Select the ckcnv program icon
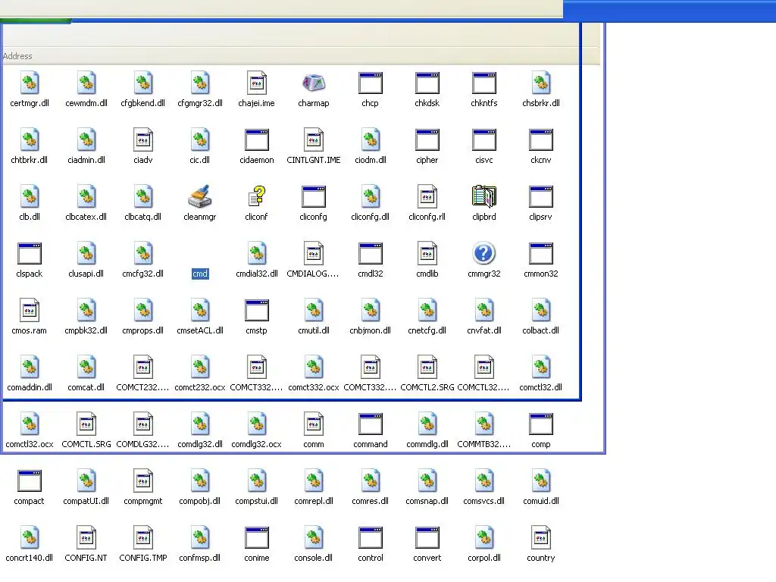This screenshot has height=582, width=776. pyautogui.click(x=541, y=139)
